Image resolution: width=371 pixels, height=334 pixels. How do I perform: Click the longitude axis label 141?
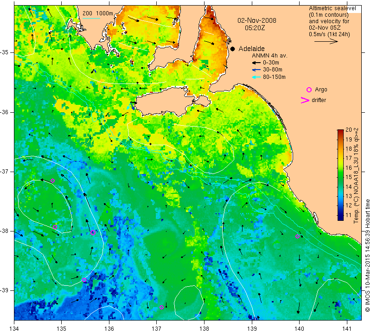pos(347,328)
